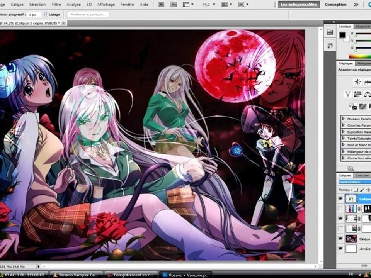Switch to the Couches tab
Image resolution: width=371 pixels, height=278 pixels.
tap(362, 175)
